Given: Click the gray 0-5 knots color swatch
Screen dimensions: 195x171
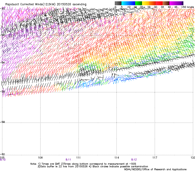Looking at the screenshot, I should [x=118, y=3].
